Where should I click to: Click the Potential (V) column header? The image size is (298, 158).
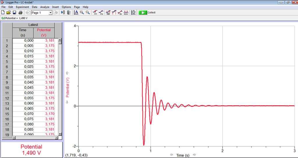click(x=44, y=33)
